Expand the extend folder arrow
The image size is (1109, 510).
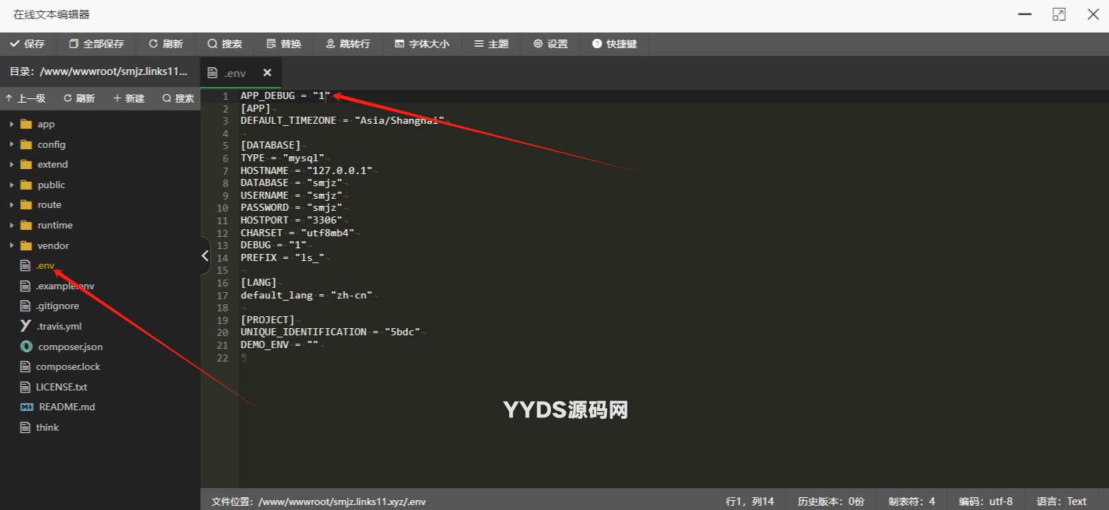point(11,165)
